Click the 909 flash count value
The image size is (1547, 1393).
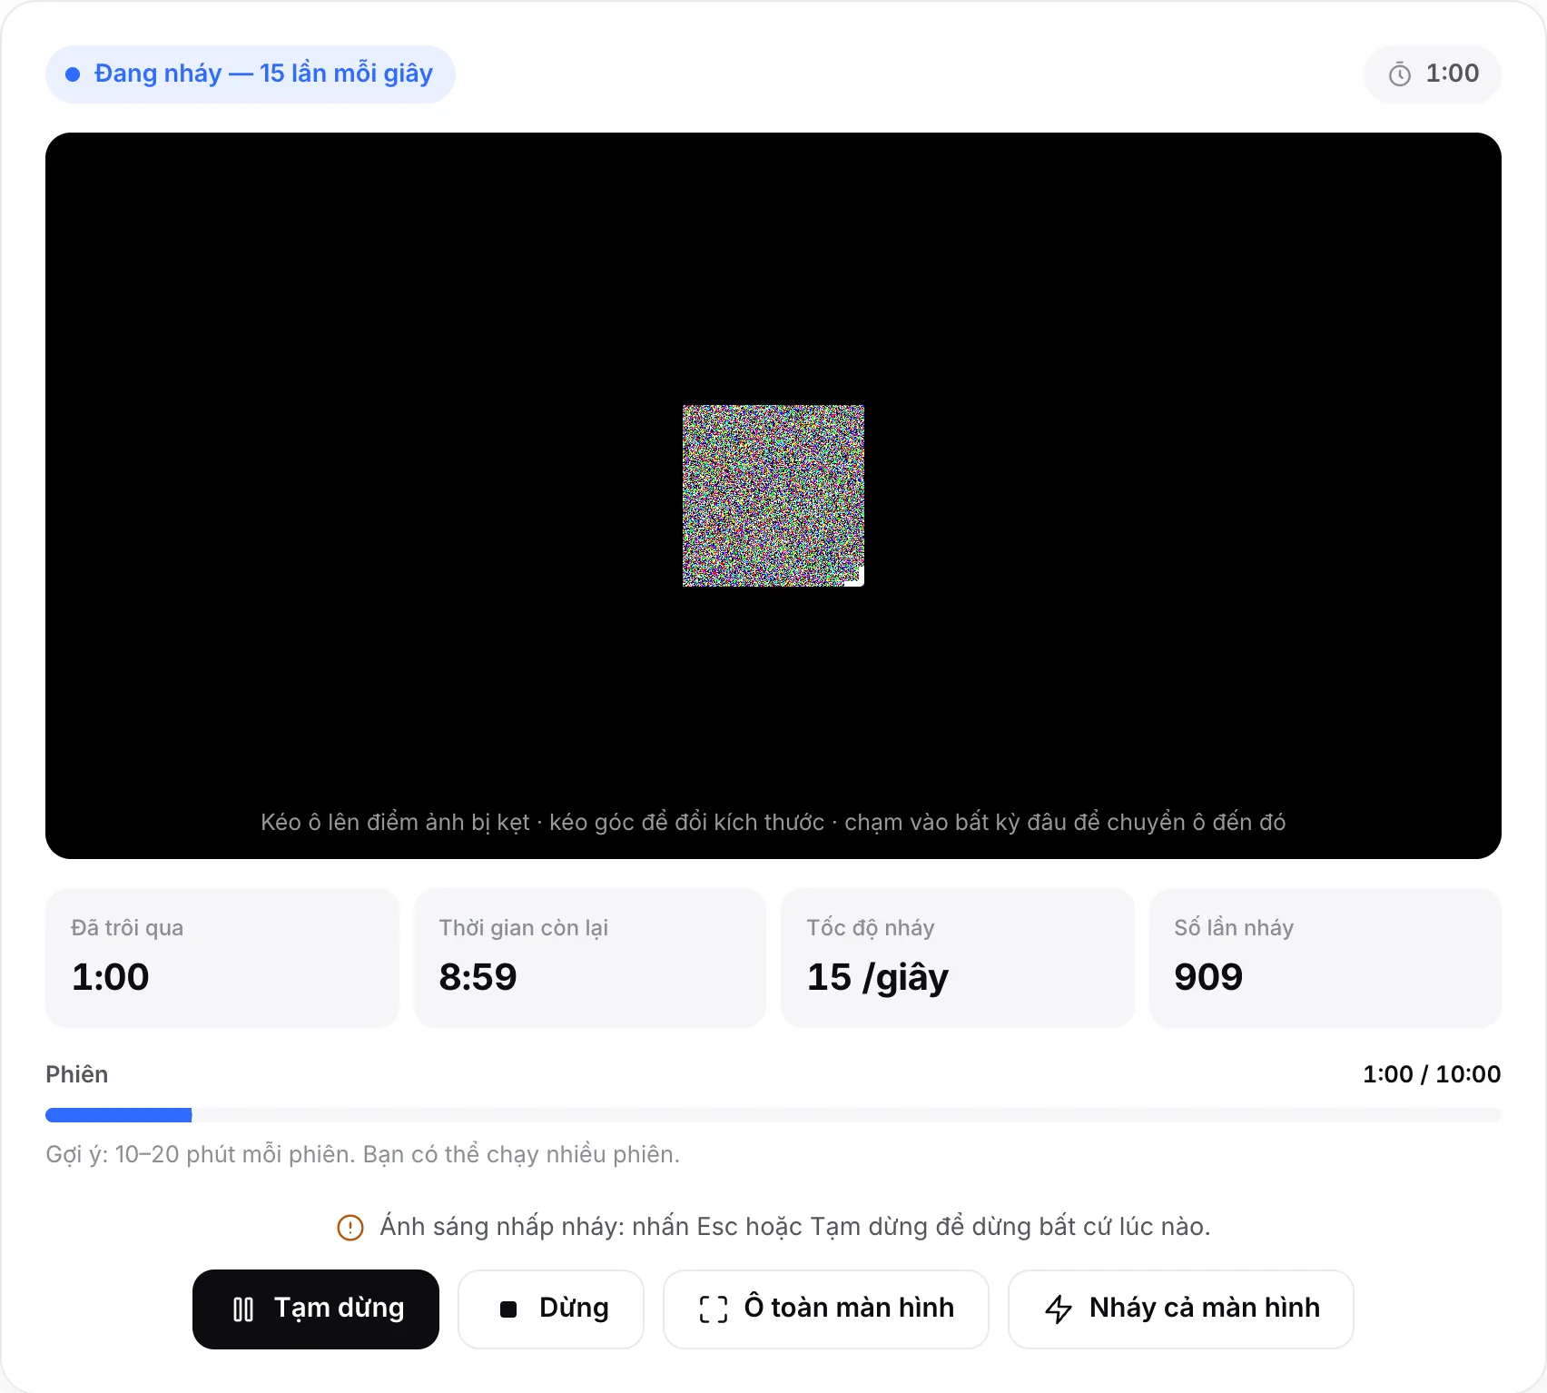(x=1208, y=977)
